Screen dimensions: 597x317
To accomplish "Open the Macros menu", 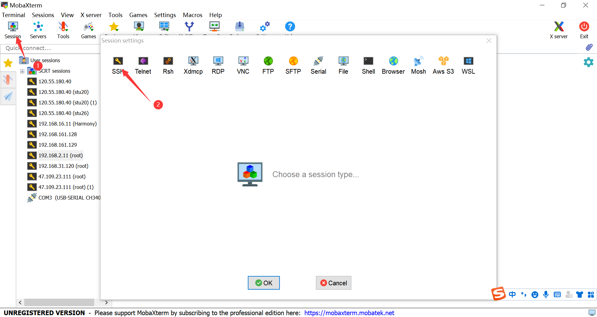I will click(192, 15).
